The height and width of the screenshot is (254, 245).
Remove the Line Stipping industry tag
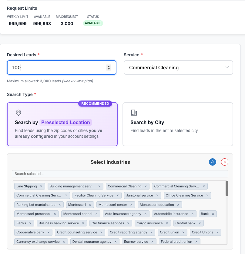pos(41,186)
